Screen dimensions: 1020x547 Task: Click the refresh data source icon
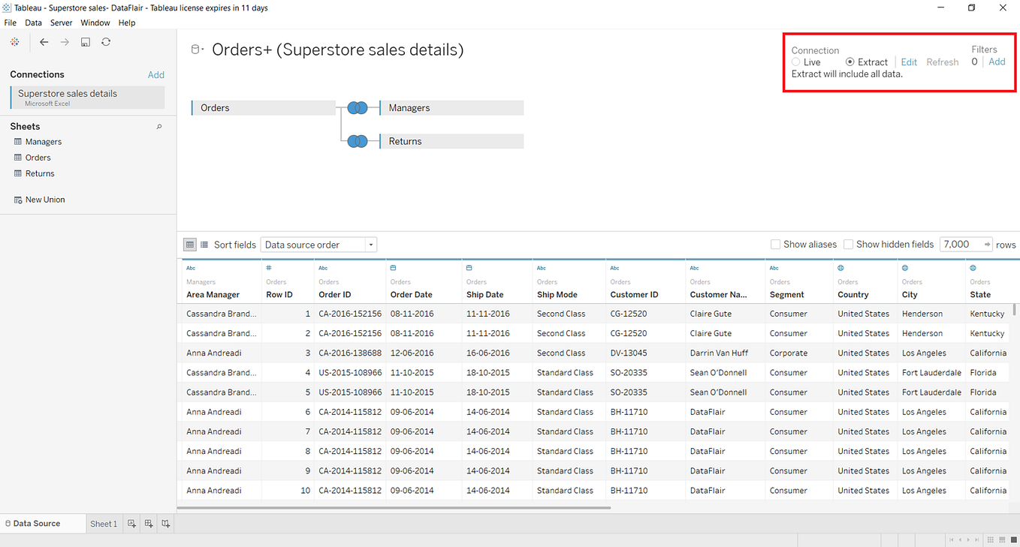[x=106, y=42]
